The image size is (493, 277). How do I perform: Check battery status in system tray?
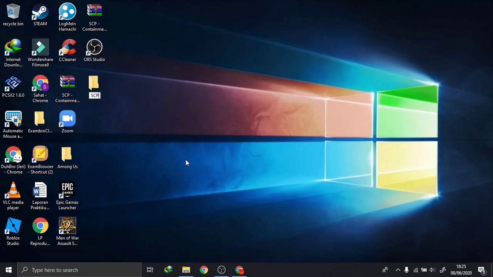point(424,270)
